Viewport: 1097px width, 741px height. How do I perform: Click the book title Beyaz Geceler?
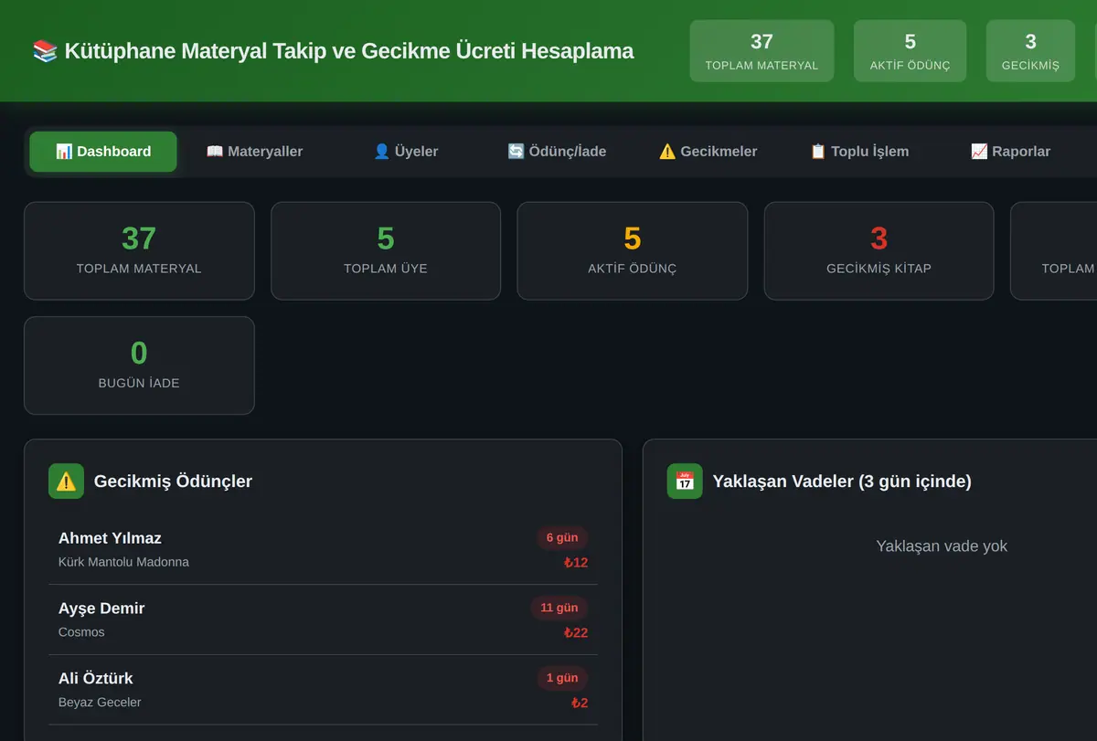(x=100, y=703)
